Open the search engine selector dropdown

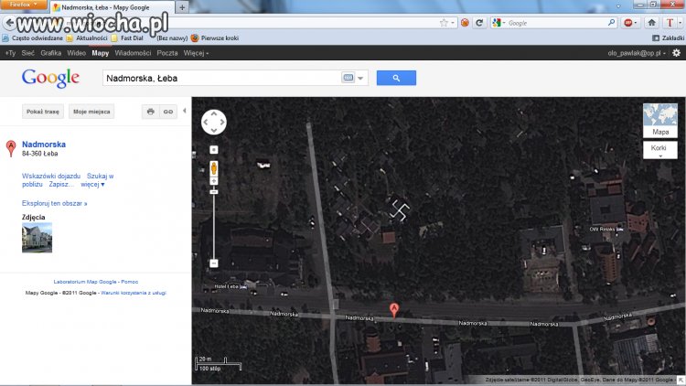(x=498, y=23)
